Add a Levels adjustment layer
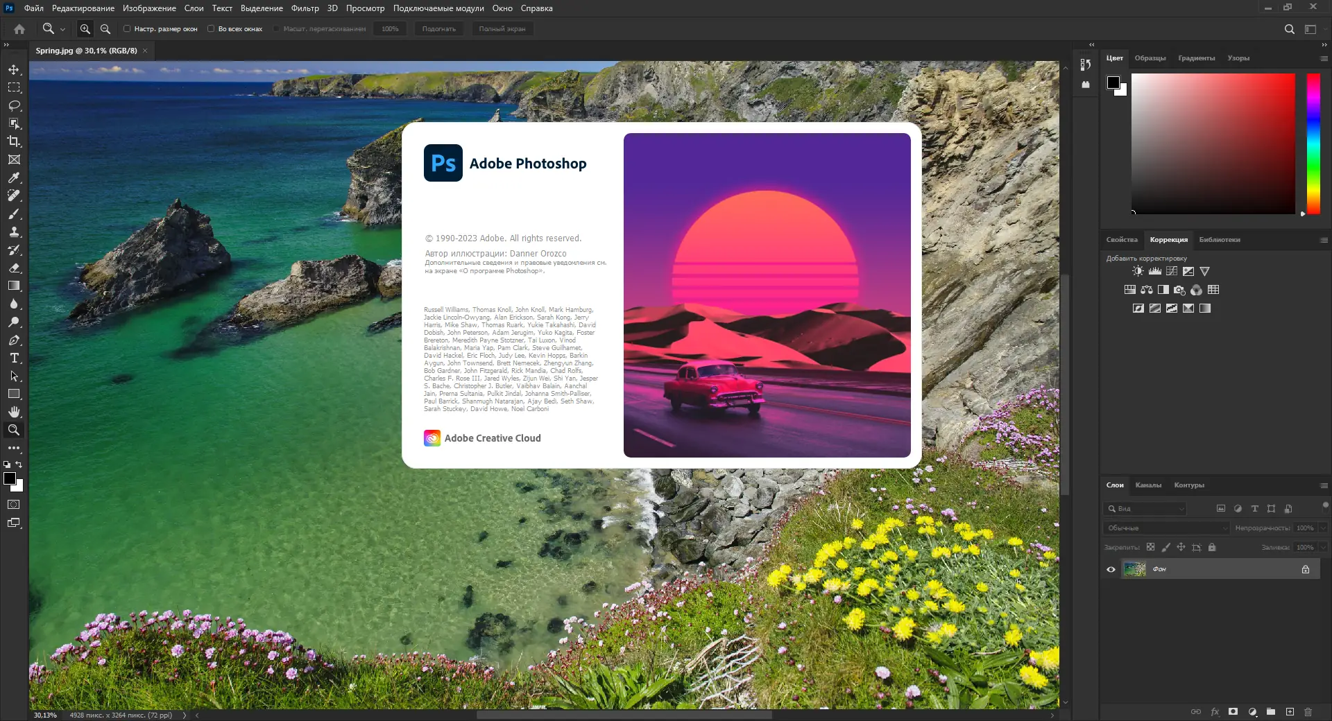This screenshot has width=1332, height=721. 1155,271
